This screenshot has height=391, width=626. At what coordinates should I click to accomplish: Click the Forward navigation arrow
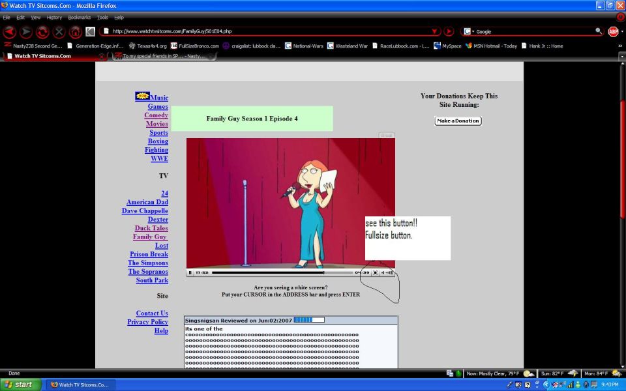click(26, 32)
